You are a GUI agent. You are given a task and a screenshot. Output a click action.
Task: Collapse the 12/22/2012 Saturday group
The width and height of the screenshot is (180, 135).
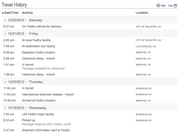(x=5, y=20)
